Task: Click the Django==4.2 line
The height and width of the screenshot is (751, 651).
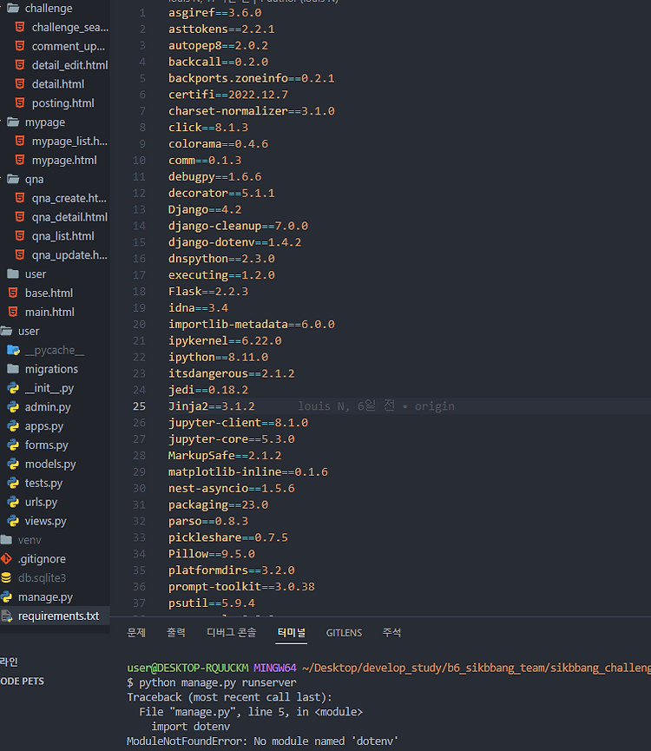Action: pos(204,209)
